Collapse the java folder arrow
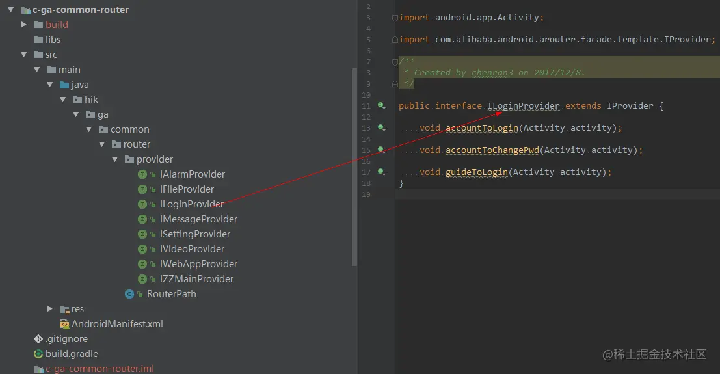720x374 pixels. [x=49, y=84]
